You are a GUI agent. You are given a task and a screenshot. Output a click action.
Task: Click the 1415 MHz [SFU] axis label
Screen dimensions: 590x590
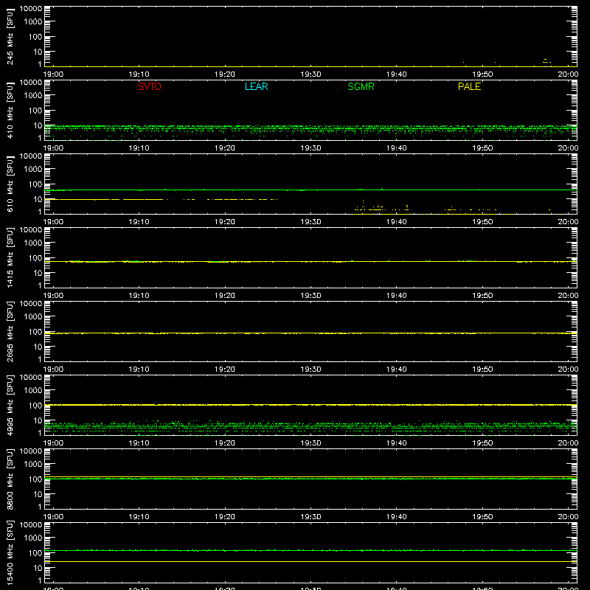pos(10,257)
